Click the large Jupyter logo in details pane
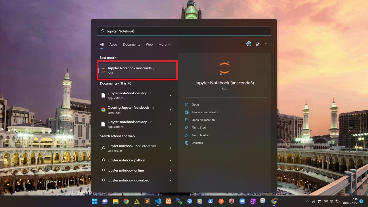The image size is (368, 207). pos(224,68)
